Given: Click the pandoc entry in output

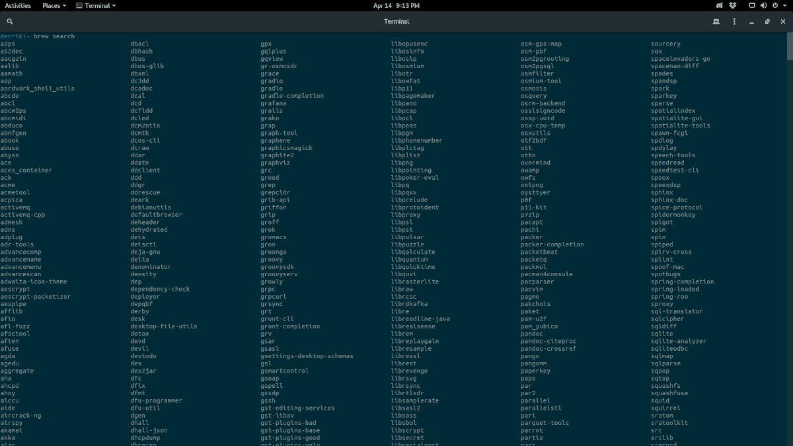Looking at the screenshot, I should pos(532,334).
